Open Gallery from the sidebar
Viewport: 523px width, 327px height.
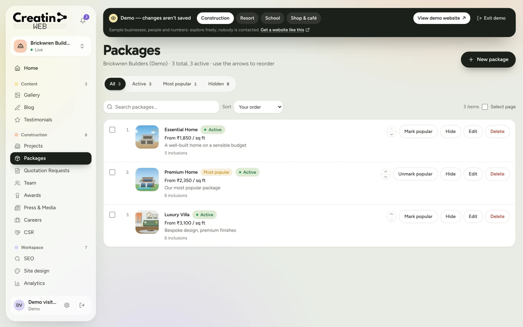point(51,95)
